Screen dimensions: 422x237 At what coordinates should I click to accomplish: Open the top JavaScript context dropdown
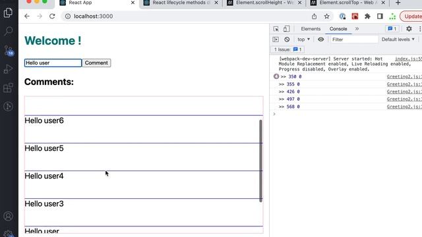click(x=303, y=39)
